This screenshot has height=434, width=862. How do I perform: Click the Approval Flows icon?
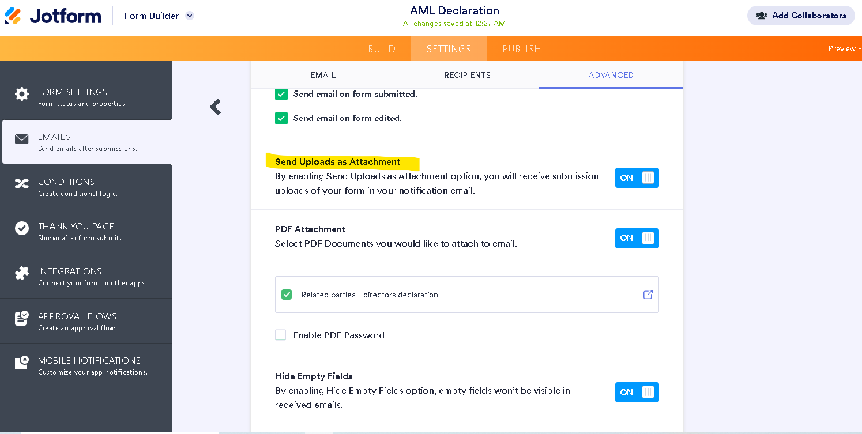click(x=22, y=318)
